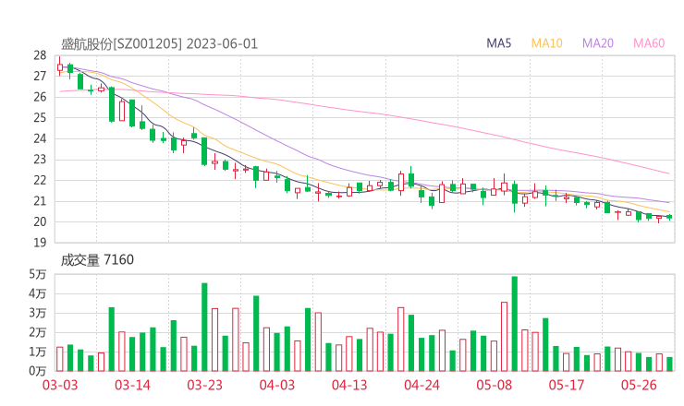Click the 27 price axis label

(x=40, y=77)
